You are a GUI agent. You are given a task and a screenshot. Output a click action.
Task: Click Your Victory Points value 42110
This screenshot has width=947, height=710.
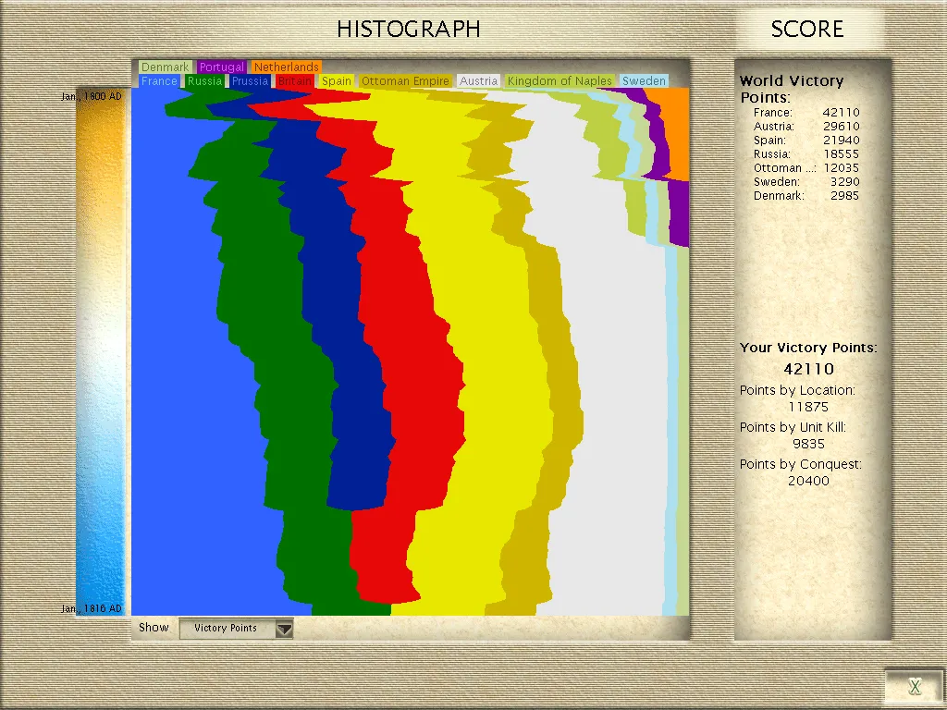(808, 369)
